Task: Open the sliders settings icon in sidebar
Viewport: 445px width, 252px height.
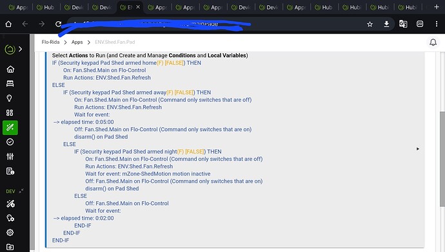Action: 10,156
